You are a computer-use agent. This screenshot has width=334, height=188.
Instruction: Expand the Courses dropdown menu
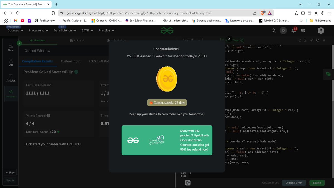click(x=15, y=30)
